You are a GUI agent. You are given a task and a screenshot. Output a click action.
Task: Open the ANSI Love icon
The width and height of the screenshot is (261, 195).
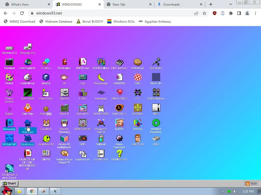tap(83, 64)
